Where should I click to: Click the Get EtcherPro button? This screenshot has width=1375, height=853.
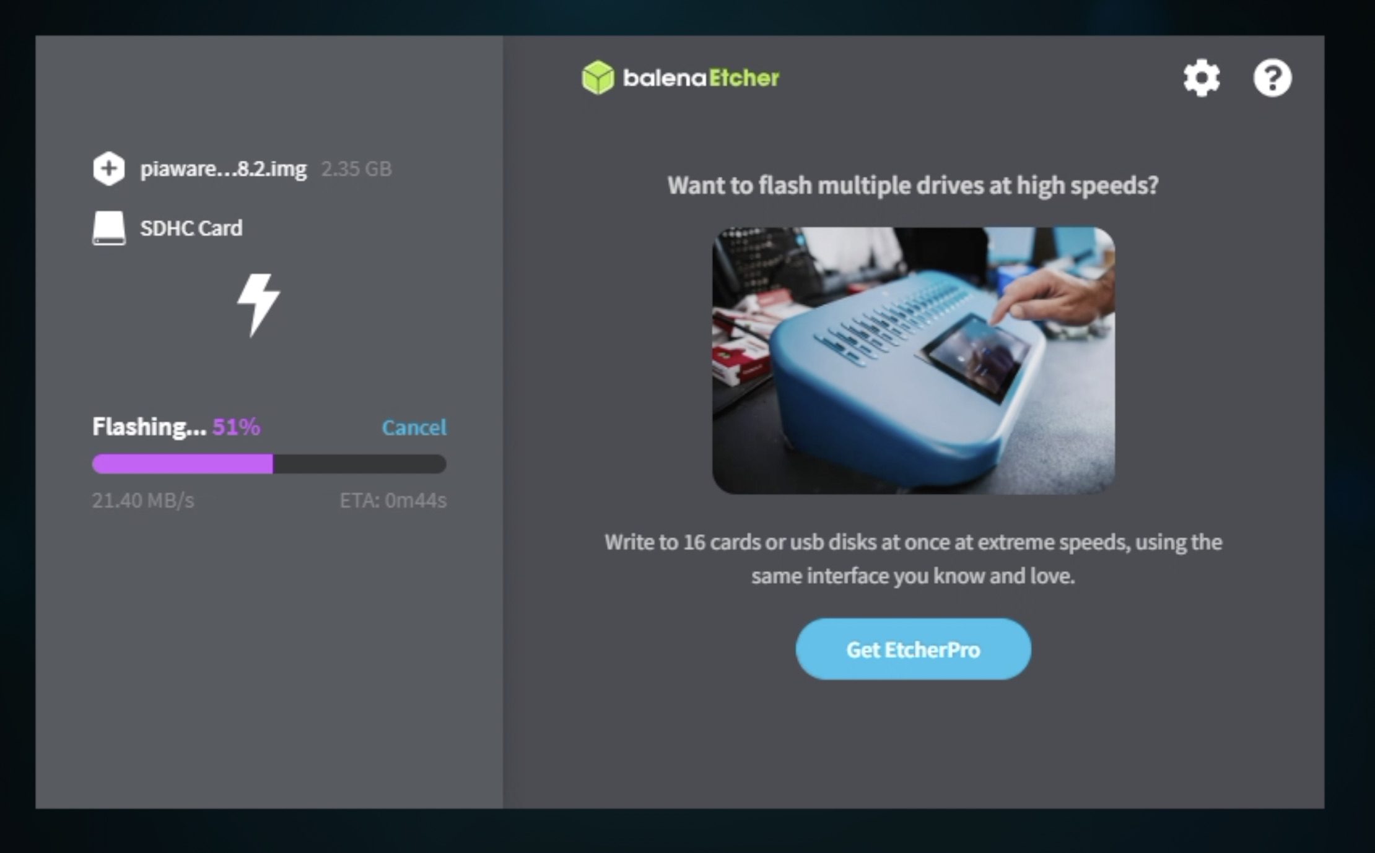coord(913,649)
